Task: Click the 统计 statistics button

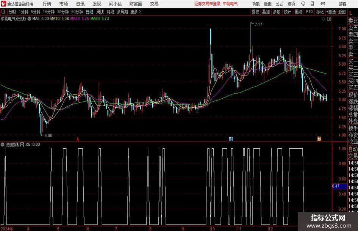Action: (x=288, y=12)
